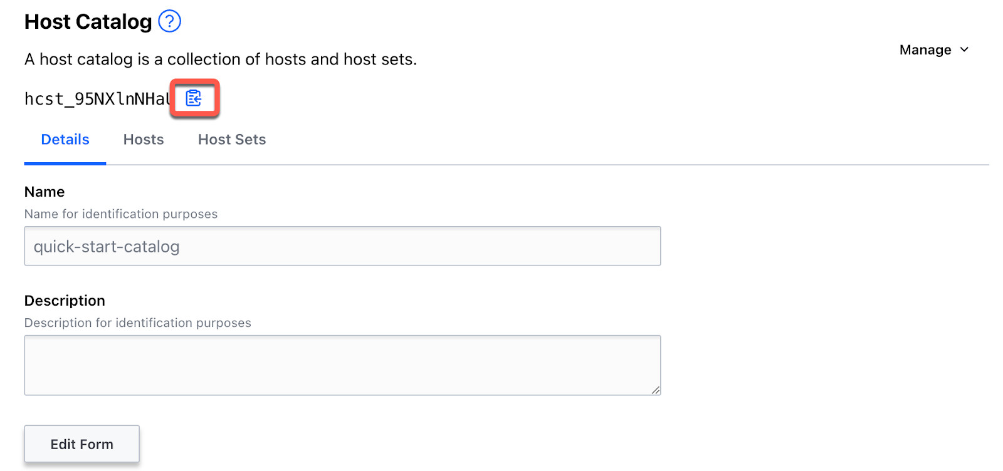
Task: Expand the Manage actions dropdown
Action: point(934,49)
